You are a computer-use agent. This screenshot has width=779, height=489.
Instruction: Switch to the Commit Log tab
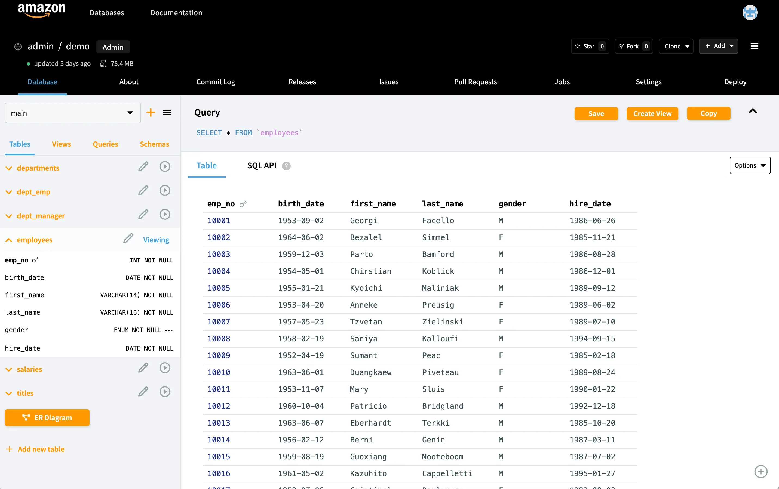(216, 82)
